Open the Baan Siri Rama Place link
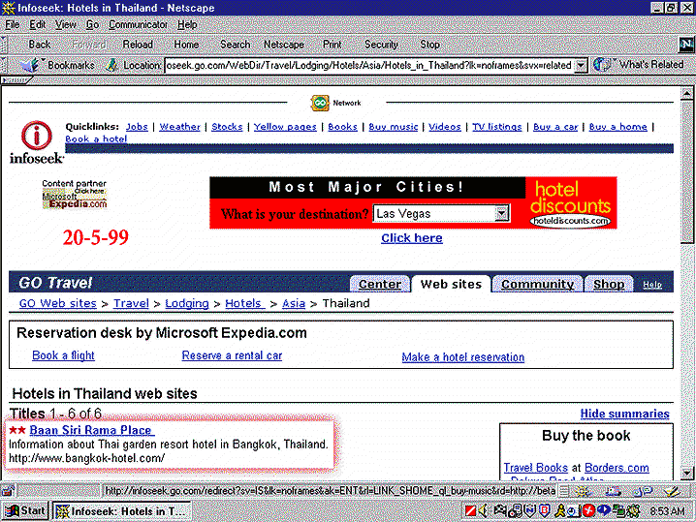The height and width of the screenshot is (522, 696). tap(90, 430)
